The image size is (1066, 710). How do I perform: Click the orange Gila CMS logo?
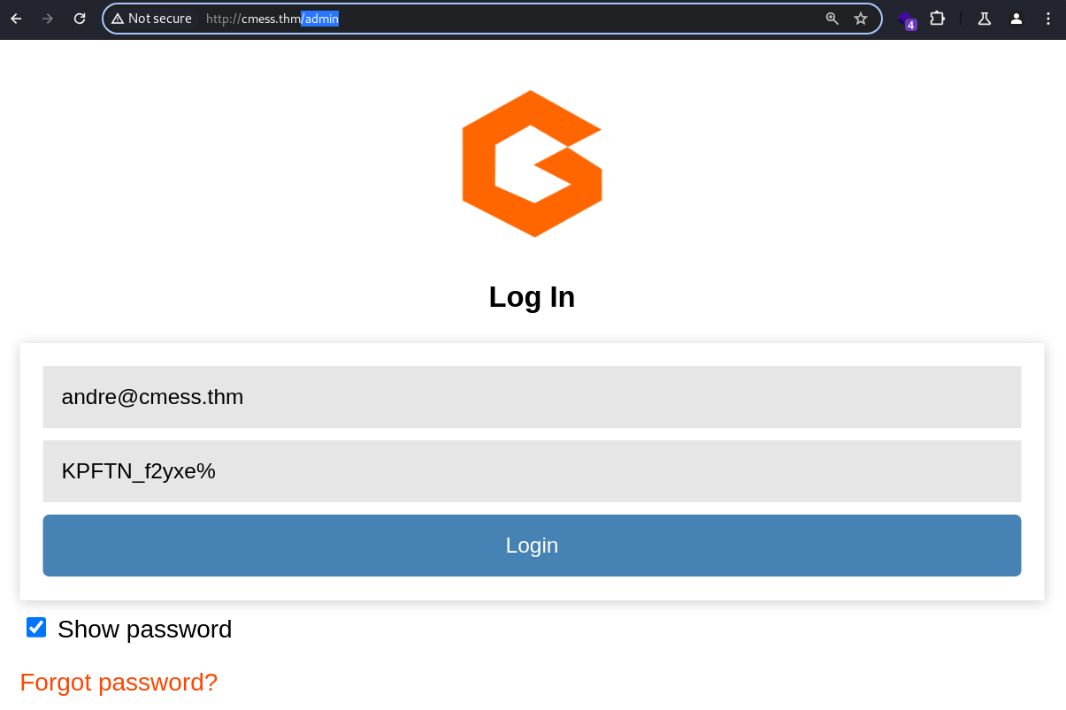[533, 164]
